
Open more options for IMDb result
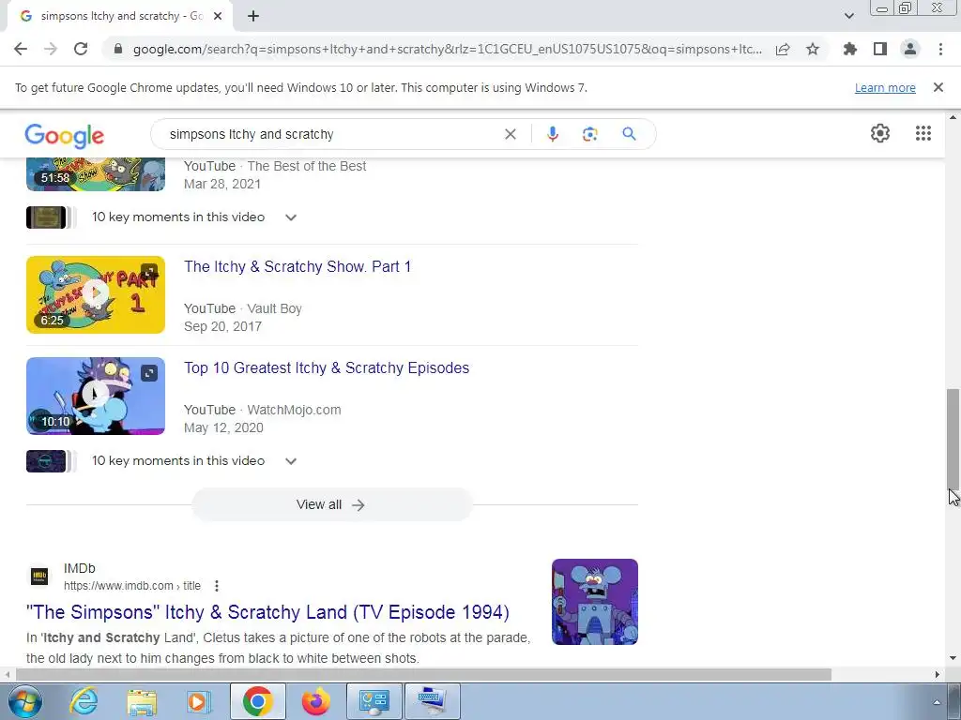point(217,586)
